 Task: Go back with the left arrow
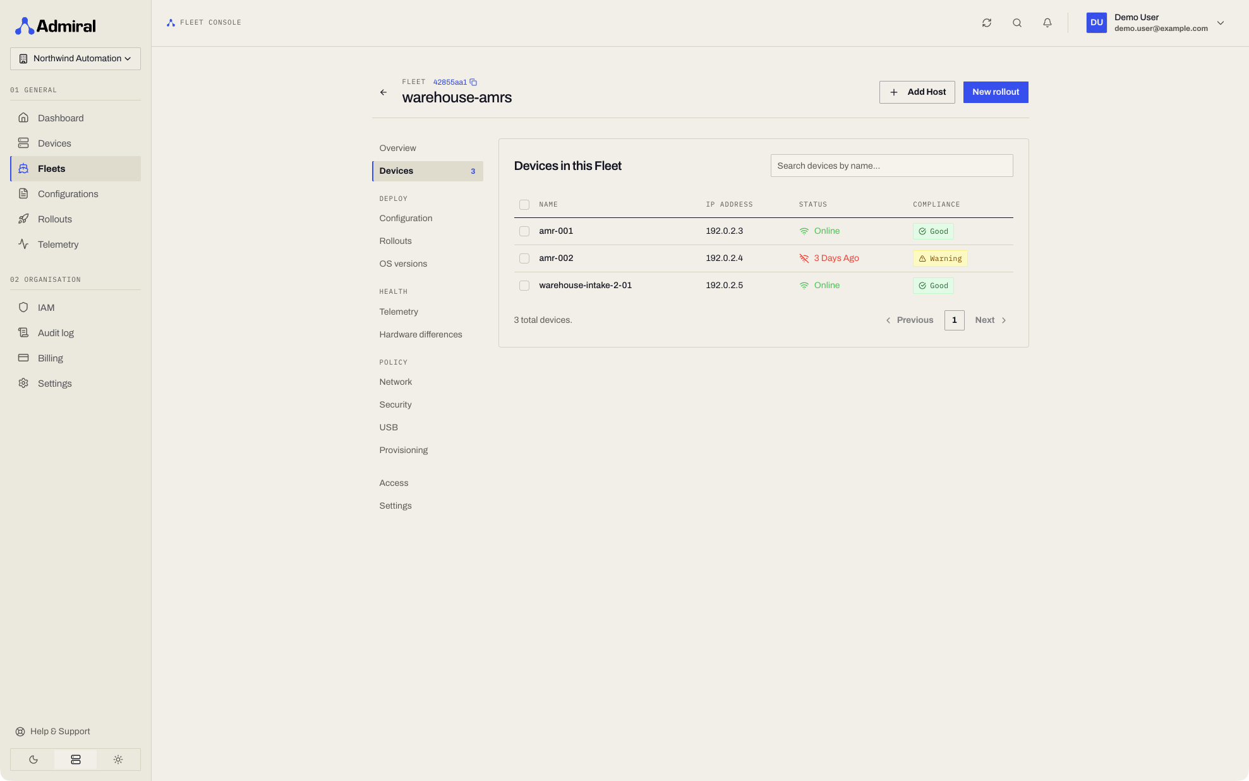[383, 92]
